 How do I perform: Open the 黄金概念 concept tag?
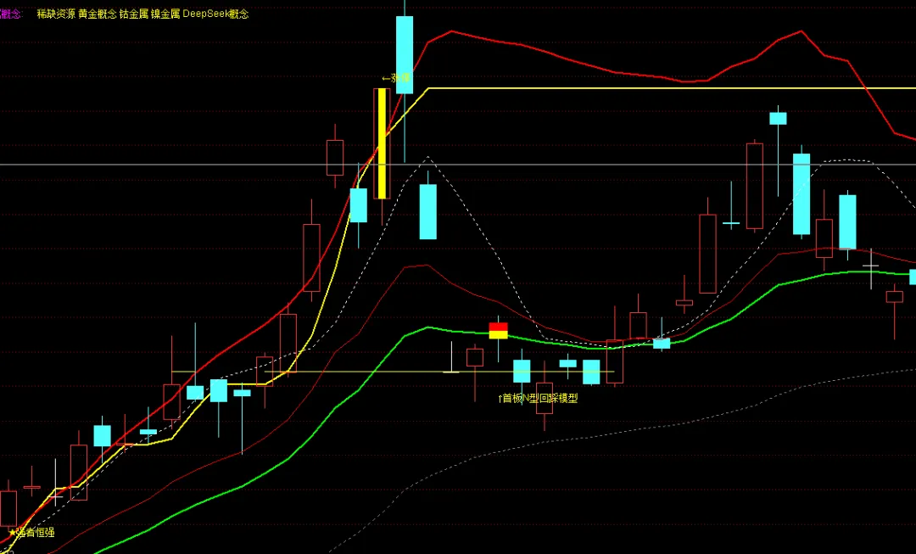tap(98, 14)
